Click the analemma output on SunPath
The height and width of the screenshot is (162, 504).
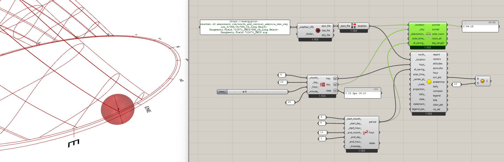tap(438, 82)
